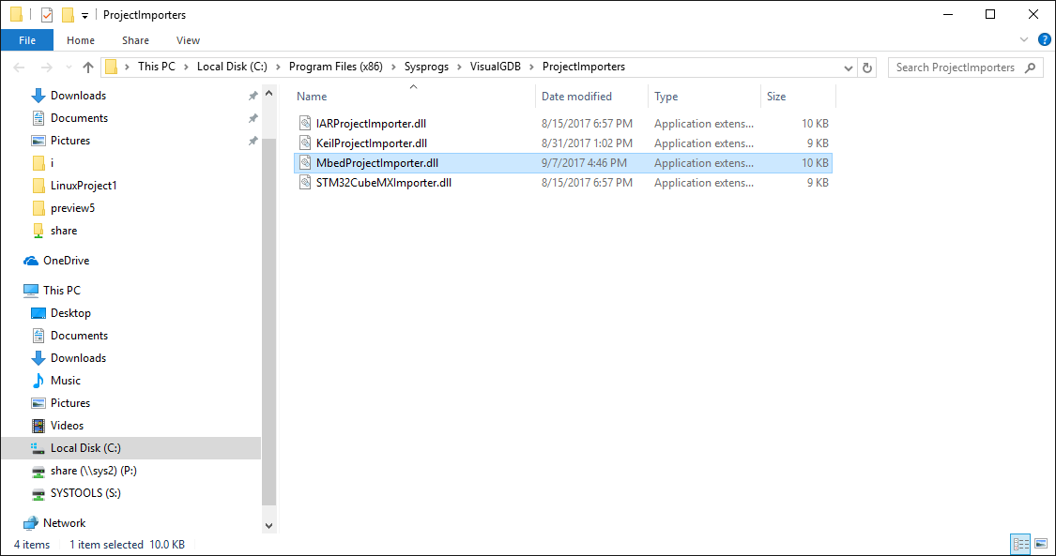
Task: Open the SYSTOOLS (S:) drive
Action: [85, 493]
